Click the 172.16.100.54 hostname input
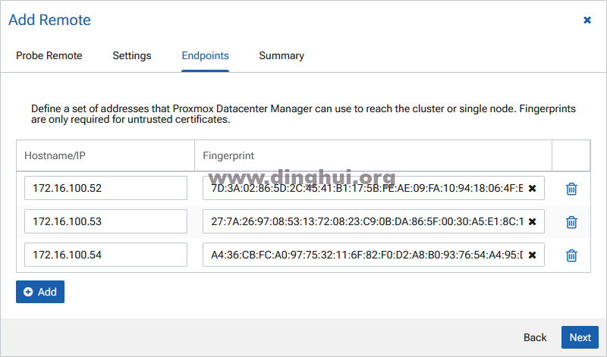The height and width of the screenshot is (357, 607). pos(105,255)
